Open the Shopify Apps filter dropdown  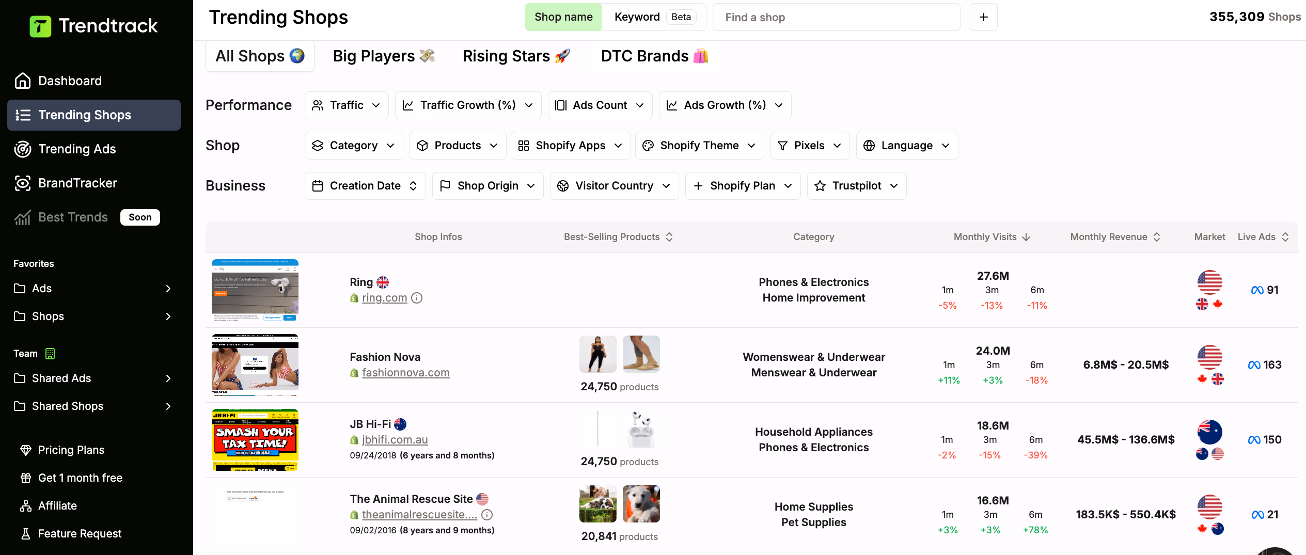[x=571, y=146]
